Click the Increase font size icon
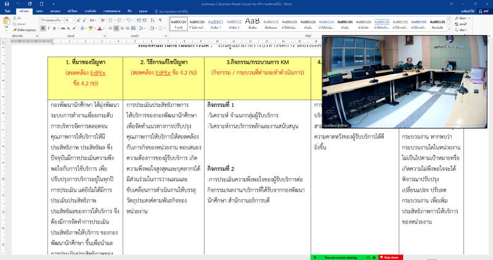The height and width of the screenshot is (260, 493). (78, 20)
